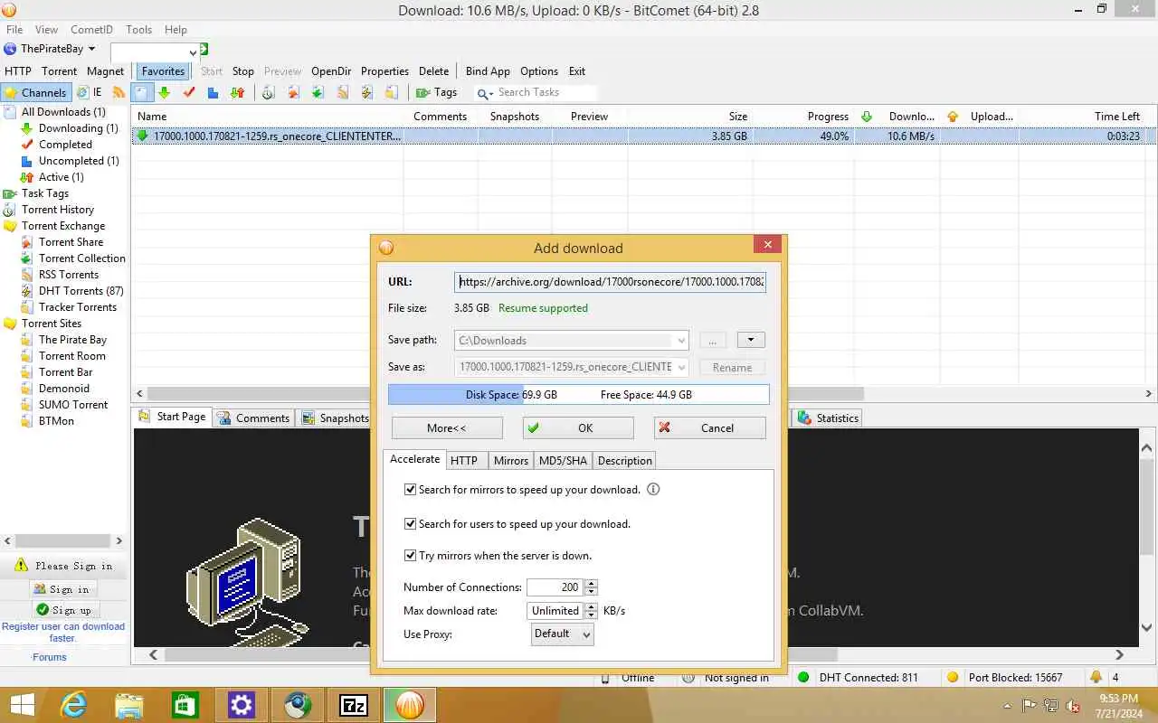Open the Store app in taskbar

[185, 705]
